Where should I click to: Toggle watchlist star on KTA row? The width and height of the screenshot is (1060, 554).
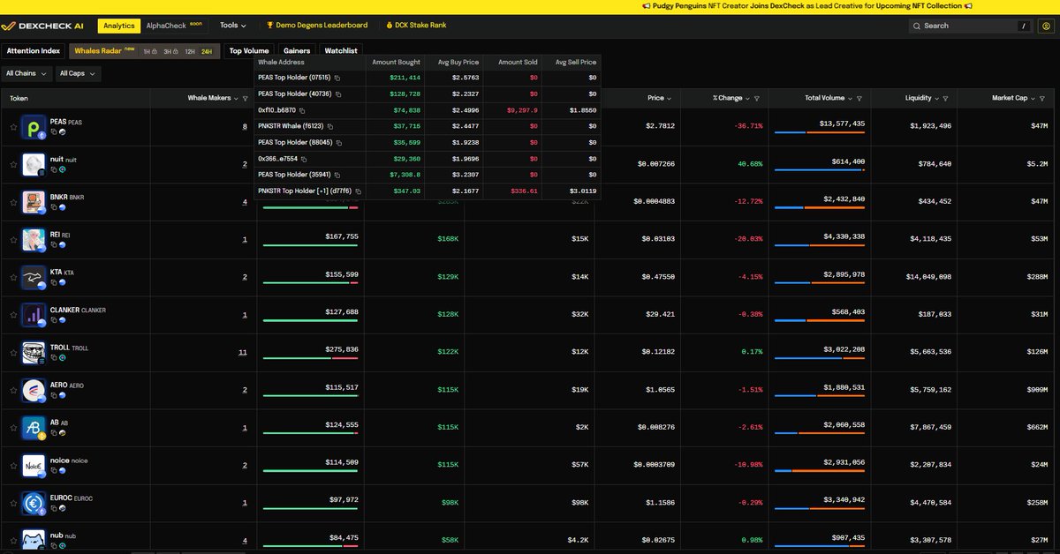pos(13,277)
